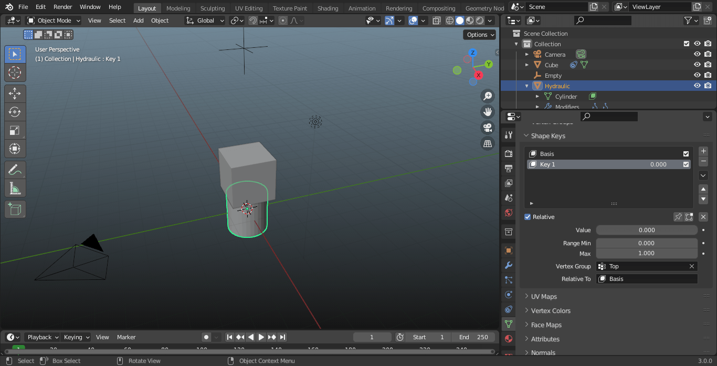Open the Render Properties tab
This screenshot has height=366, width=717.
508,153
